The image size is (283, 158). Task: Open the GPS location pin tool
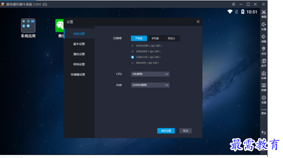click(264, 49)
